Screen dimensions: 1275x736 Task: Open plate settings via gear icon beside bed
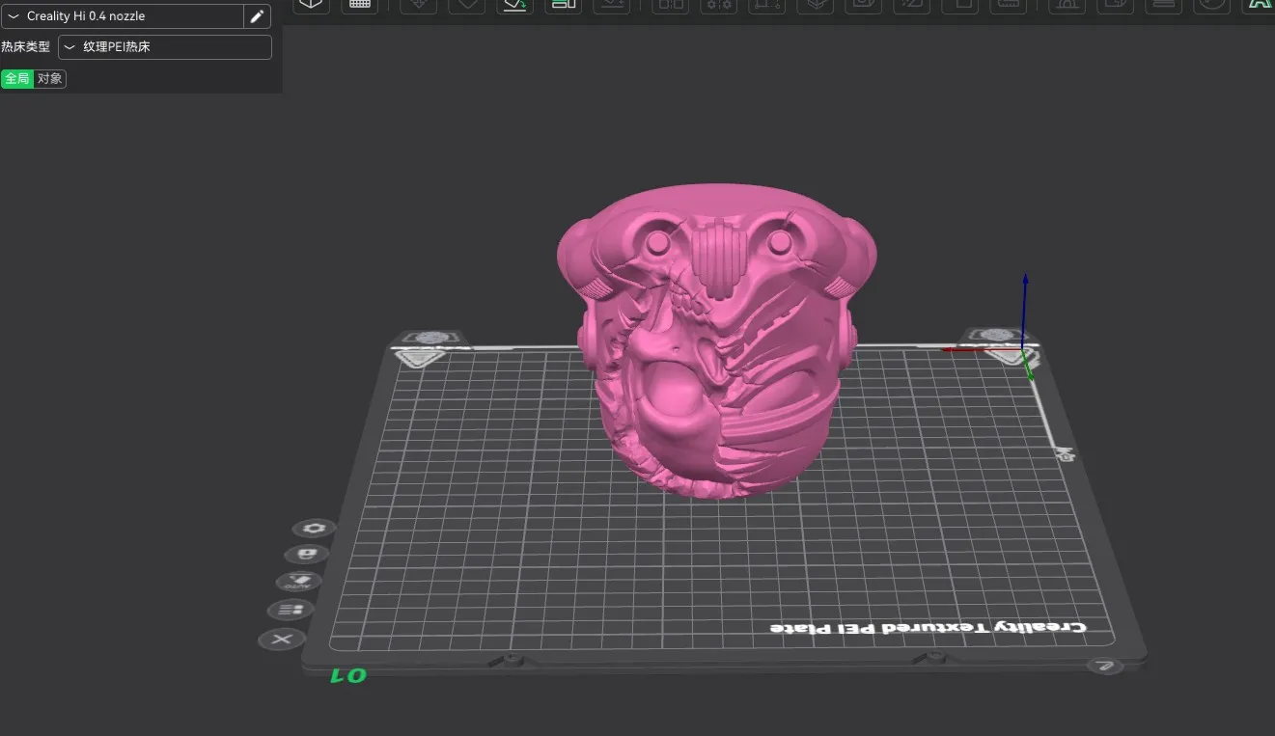click(314, 529)
